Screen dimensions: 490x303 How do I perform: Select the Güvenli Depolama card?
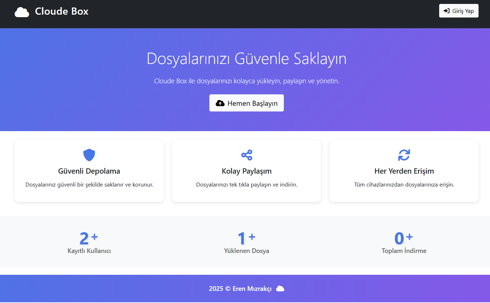(x=89, y=171)
